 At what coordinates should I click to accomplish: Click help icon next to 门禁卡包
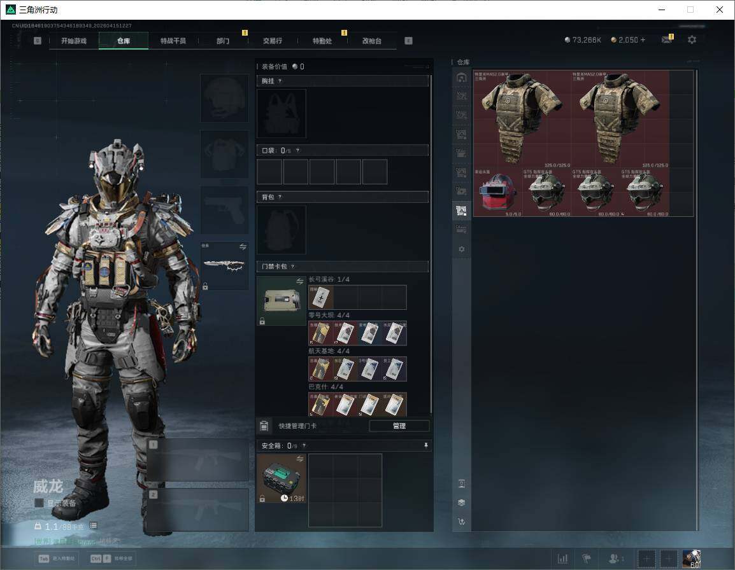292,267
